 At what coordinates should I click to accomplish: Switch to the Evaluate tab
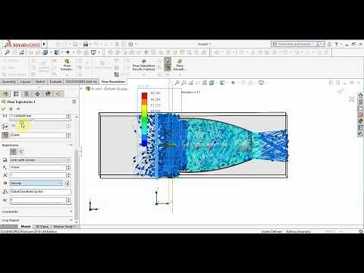pos(55,82)
